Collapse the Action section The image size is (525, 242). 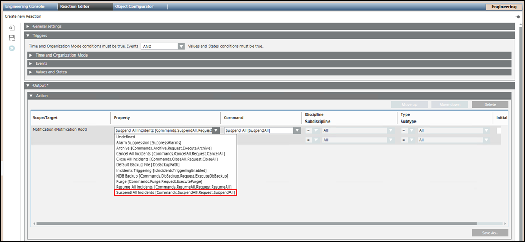point(31,96)
